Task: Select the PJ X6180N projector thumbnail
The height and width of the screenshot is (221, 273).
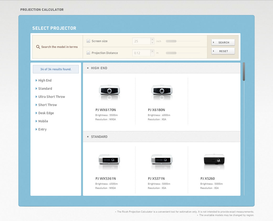Action: [x=162, y=92]
